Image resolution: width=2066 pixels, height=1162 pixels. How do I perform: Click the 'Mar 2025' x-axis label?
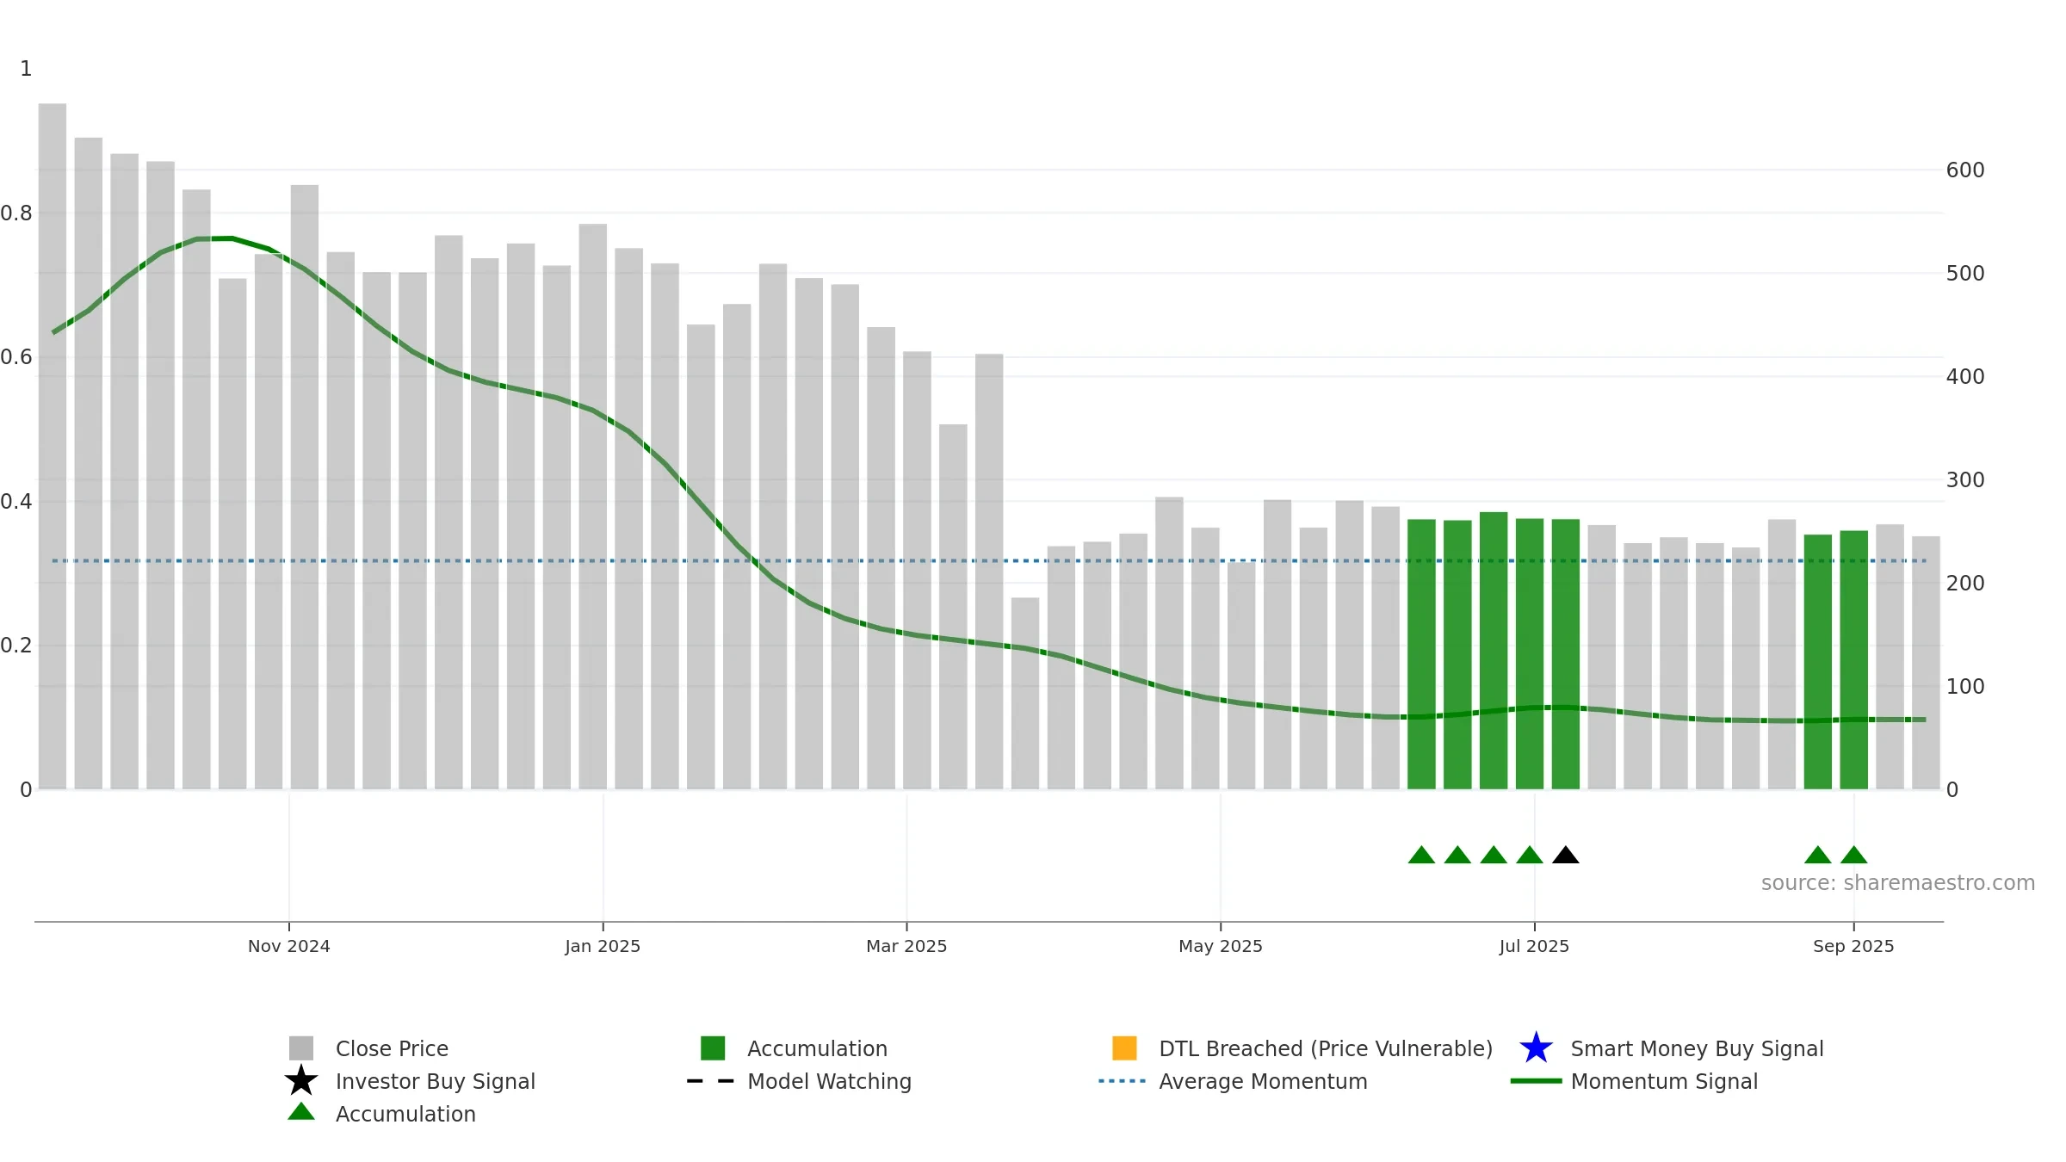(906, 946)
